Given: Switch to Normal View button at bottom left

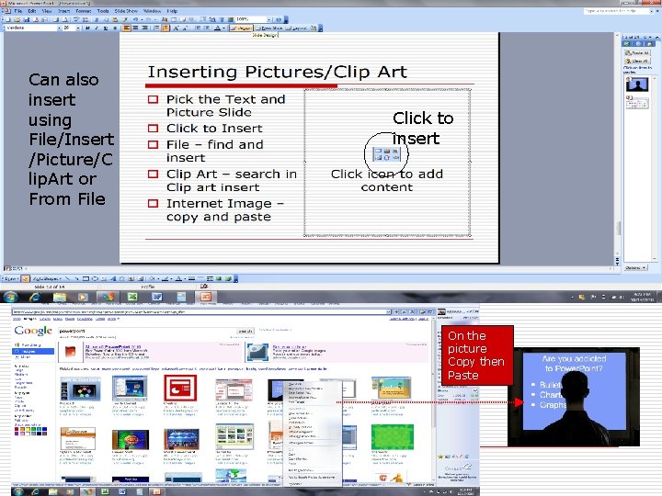Looking at the screenshot, I should (x=6, y=268).
